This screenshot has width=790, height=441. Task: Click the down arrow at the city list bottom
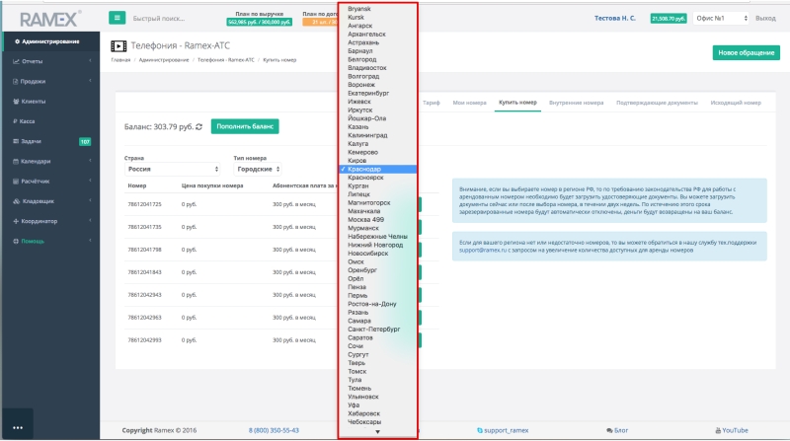(377, 431)
